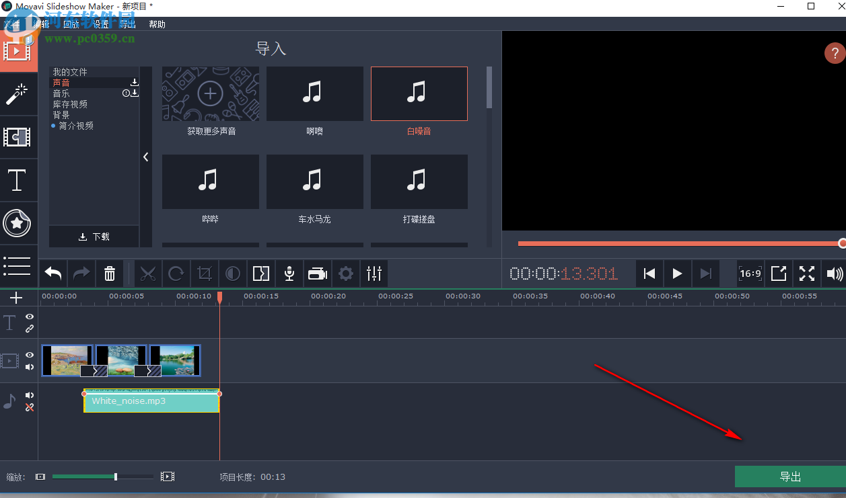The image size is (846, 498).
Task: Expand the 声音 category download arrow
Action: [134, 82]
